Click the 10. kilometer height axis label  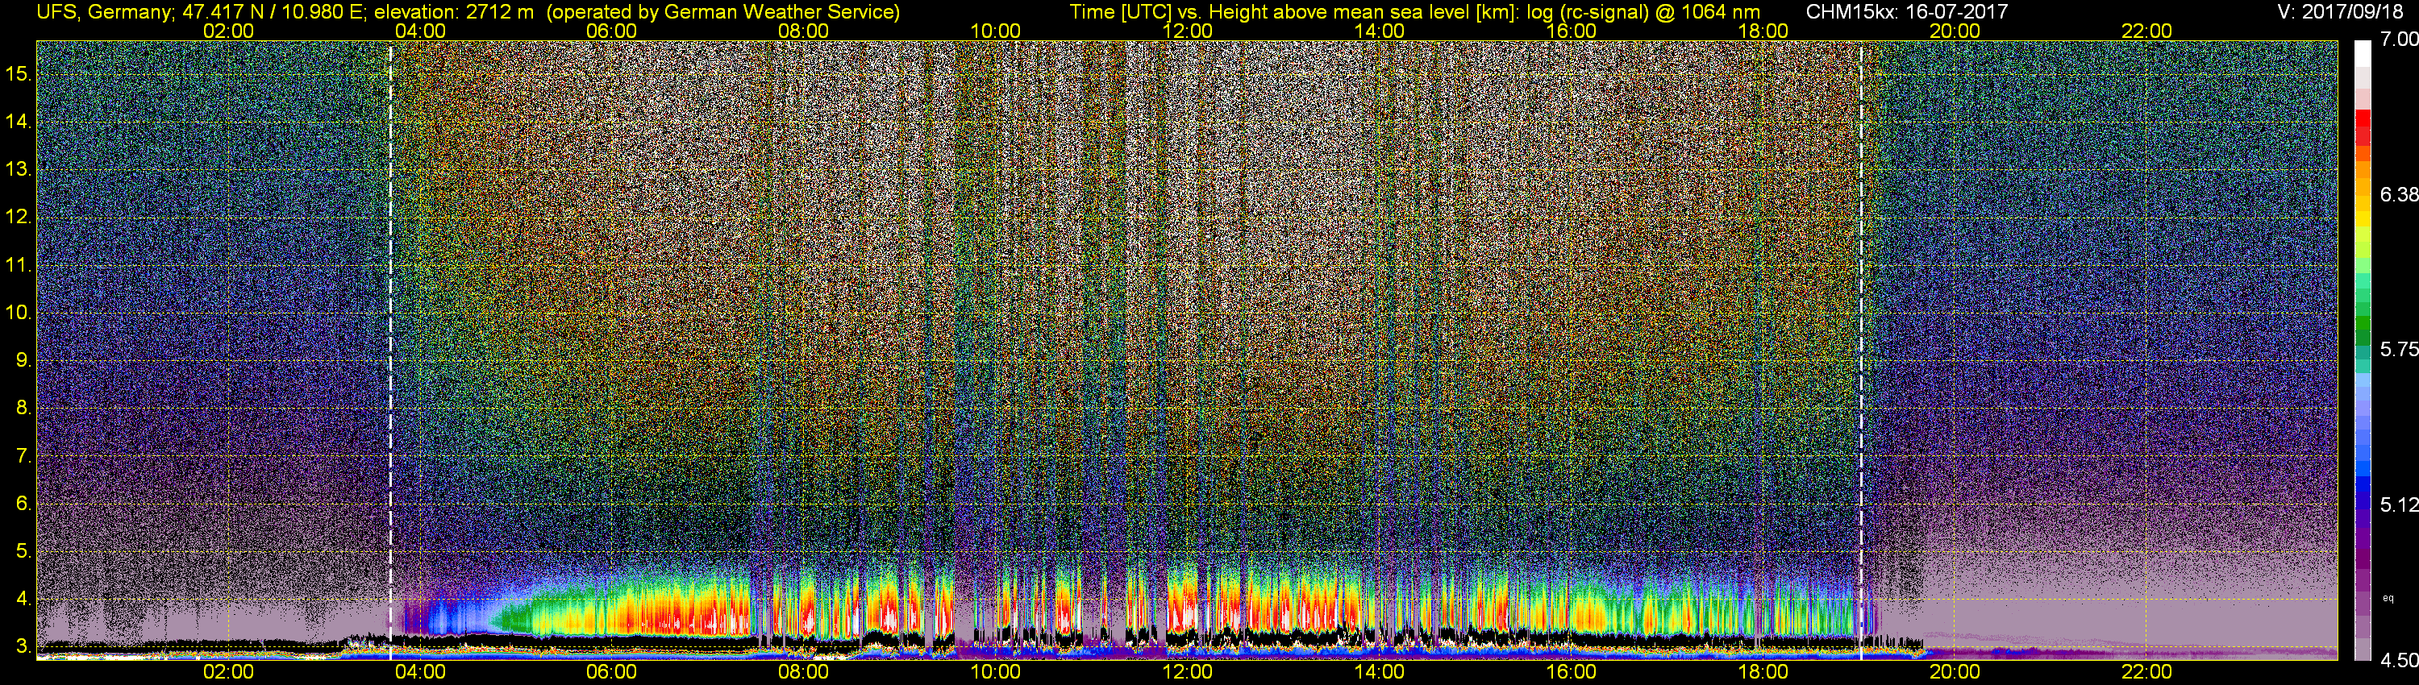pos(19,313)
